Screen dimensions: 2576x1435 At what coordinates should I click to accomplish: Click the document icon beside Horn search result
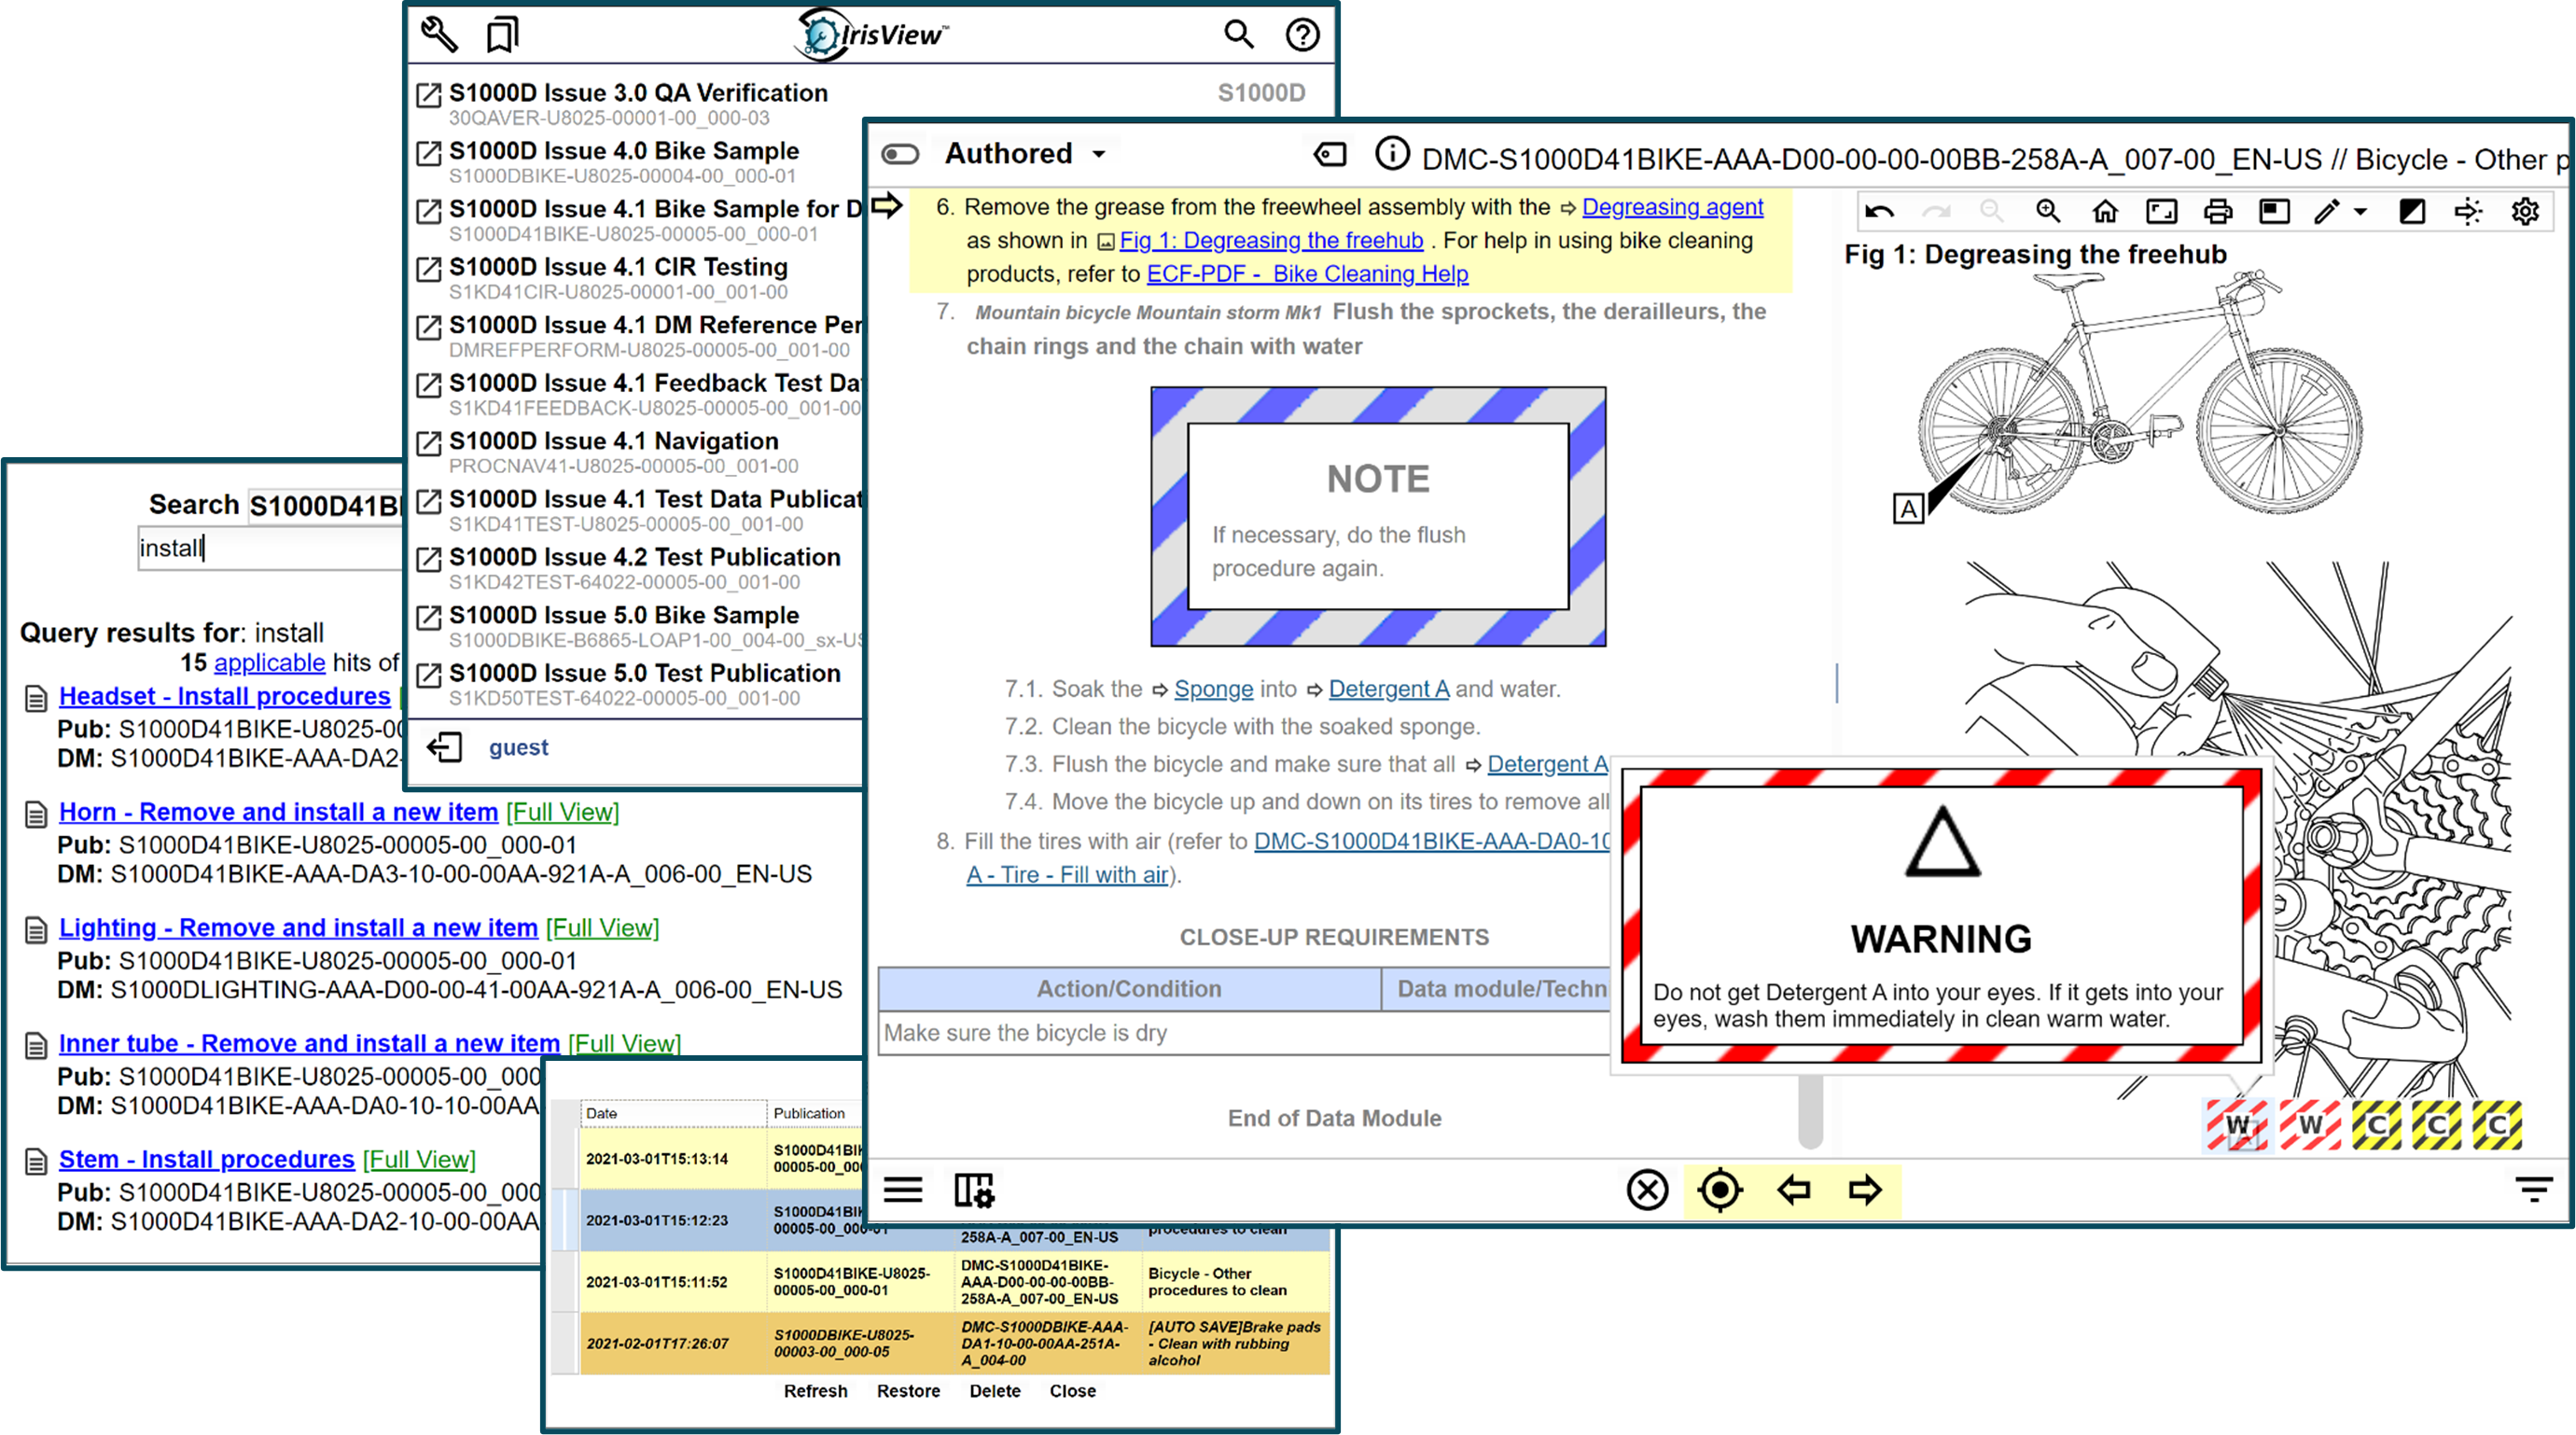point(36,815)
